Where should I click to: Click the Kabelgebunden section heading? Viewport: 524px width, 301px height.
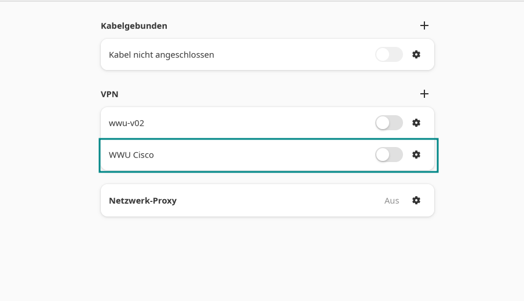[134, 26]
